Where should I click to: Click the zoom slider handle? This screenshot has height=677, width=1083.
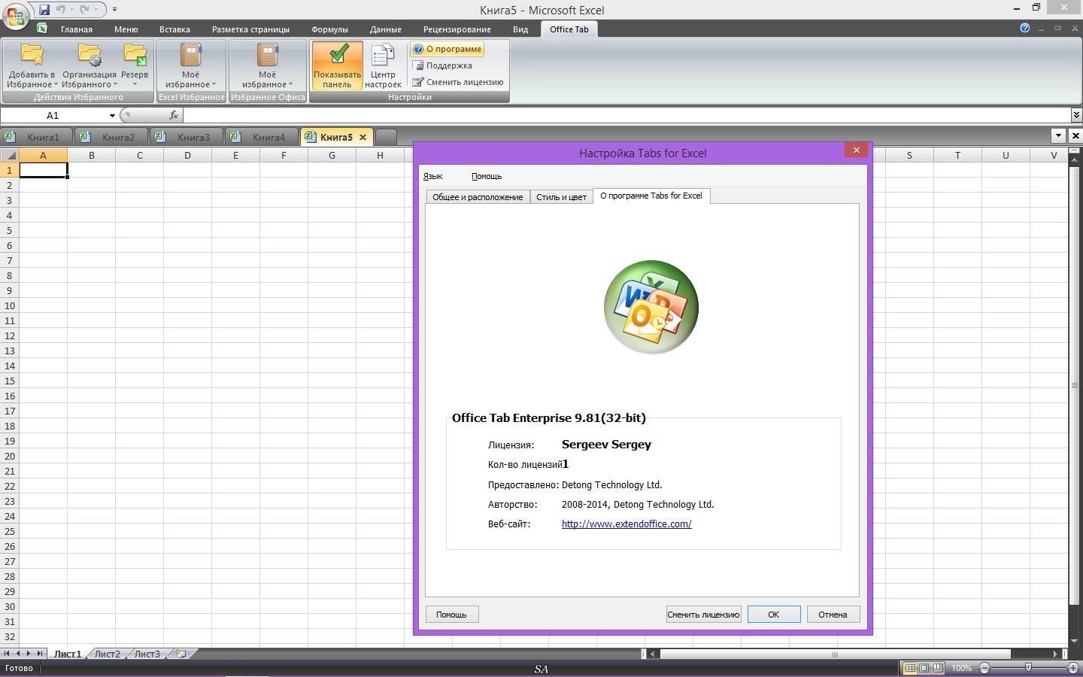1028,668
